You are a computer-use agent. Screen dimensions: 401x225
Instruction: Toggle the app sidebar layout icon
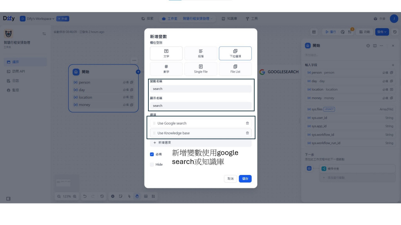pyautogui.click(x=44, y=34)
